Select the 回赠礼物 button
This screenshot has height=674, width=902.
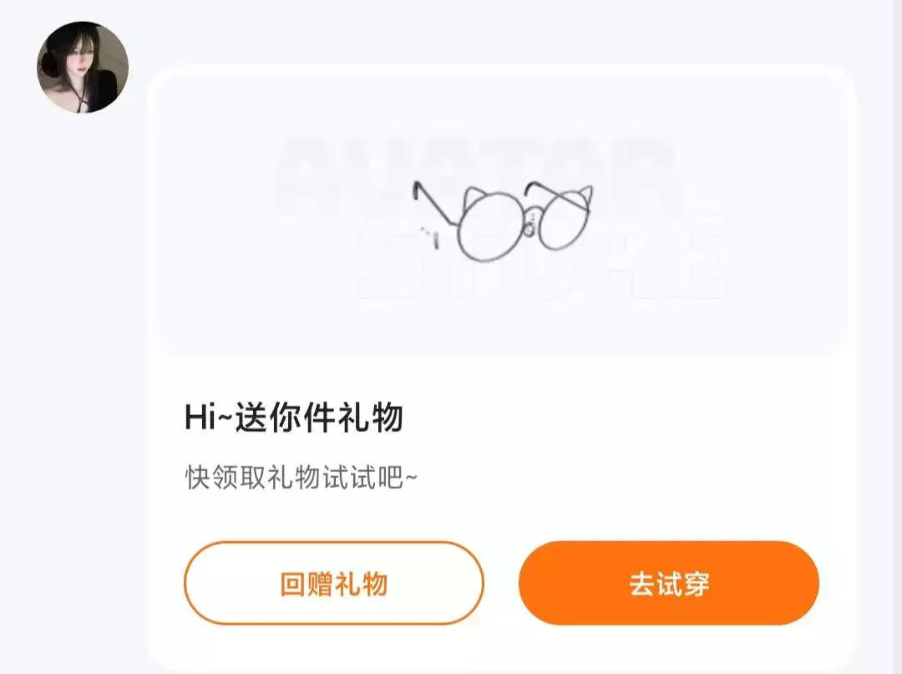pos(333,583)
